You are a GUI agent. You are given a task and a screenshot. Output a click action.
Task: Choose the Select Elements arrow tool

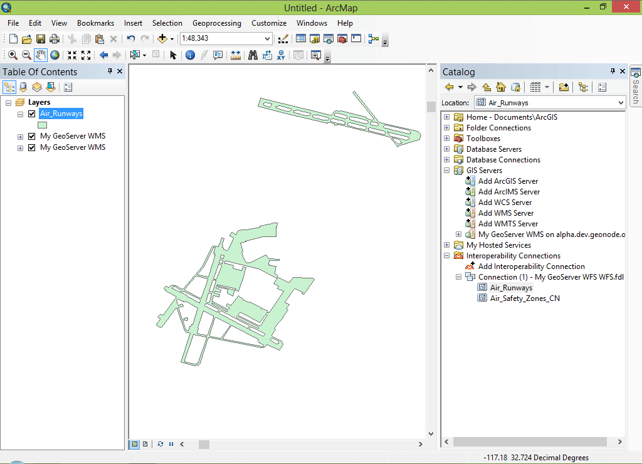pyautogui.click(x=173, y=55)
